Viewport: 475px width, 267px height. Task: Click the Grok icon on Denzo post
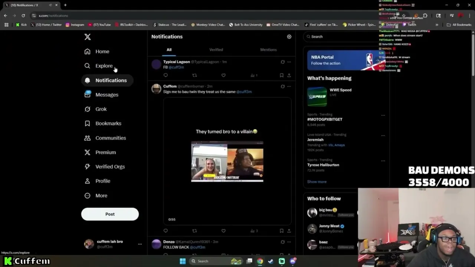283,242
